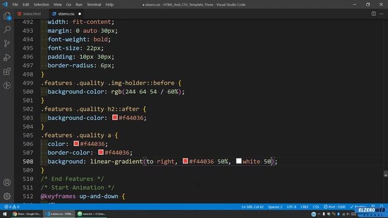
Task: Click the @keyframes up-and-down text
Action: [x=79, y=196]
